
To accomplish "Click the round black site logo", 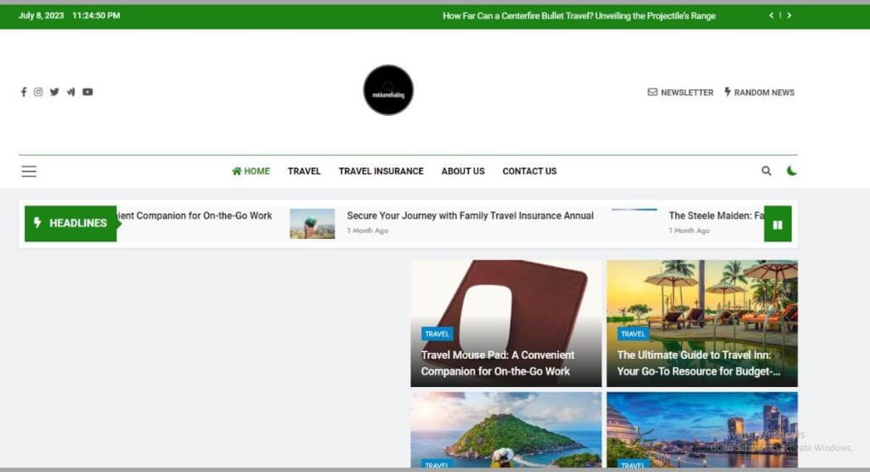I will [x=388, y=90].
